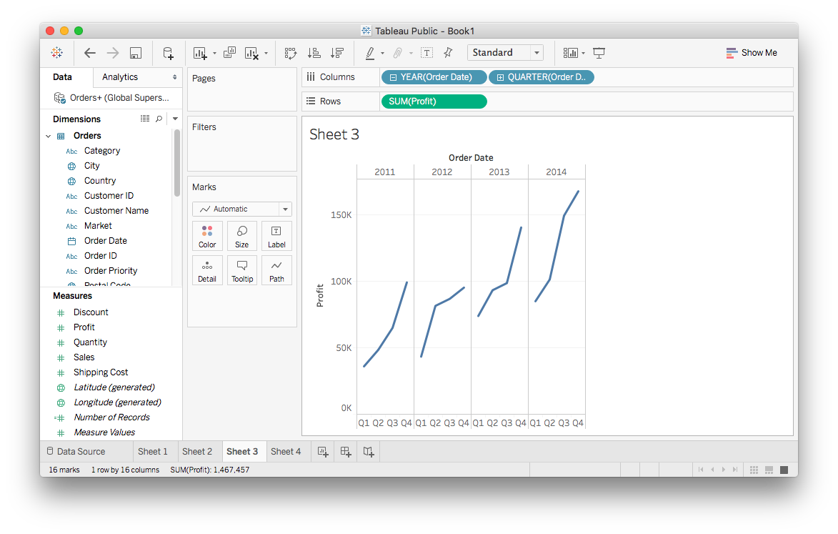Collapse the Orders table in Dimensions

coord(49,136)
